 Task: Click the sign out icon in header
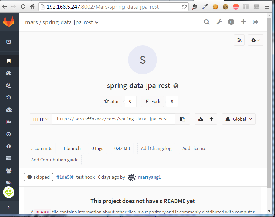click(256, 22)
